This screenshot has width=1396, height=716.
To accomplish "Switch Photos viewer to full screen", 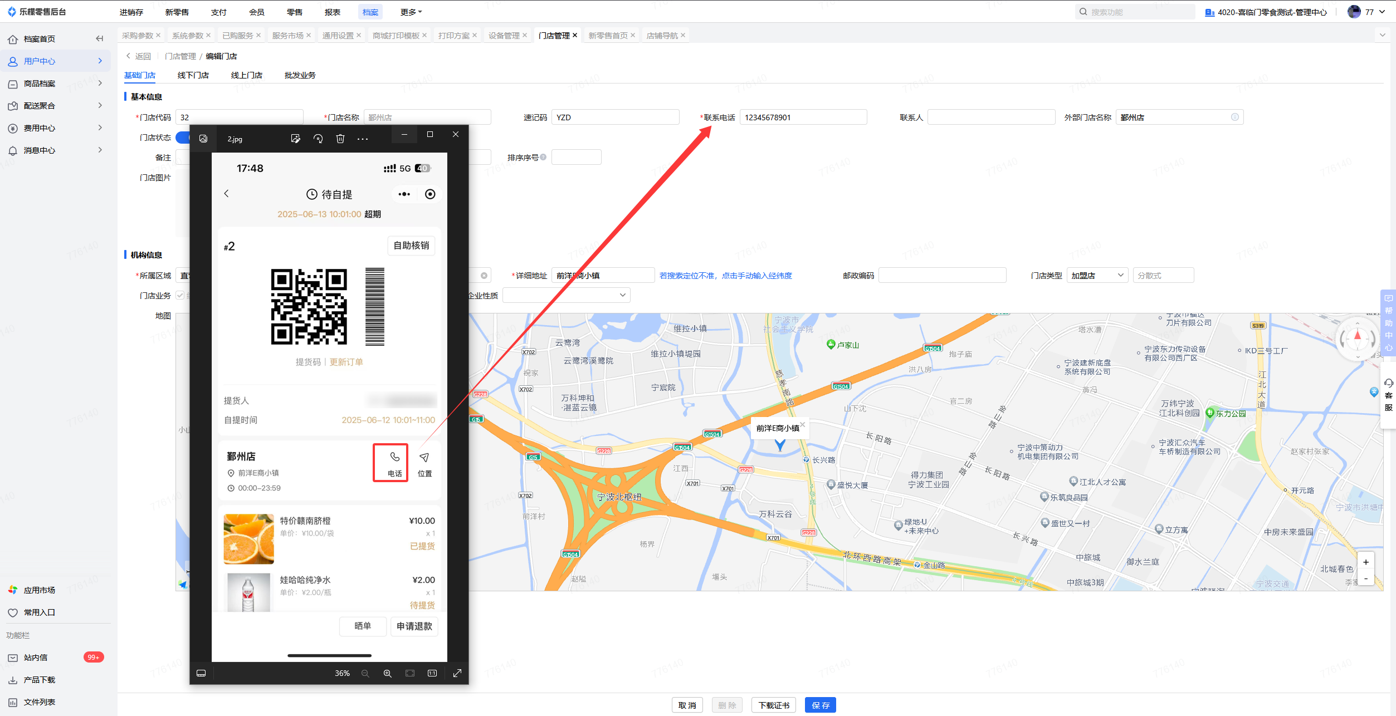I will (457, 673).
